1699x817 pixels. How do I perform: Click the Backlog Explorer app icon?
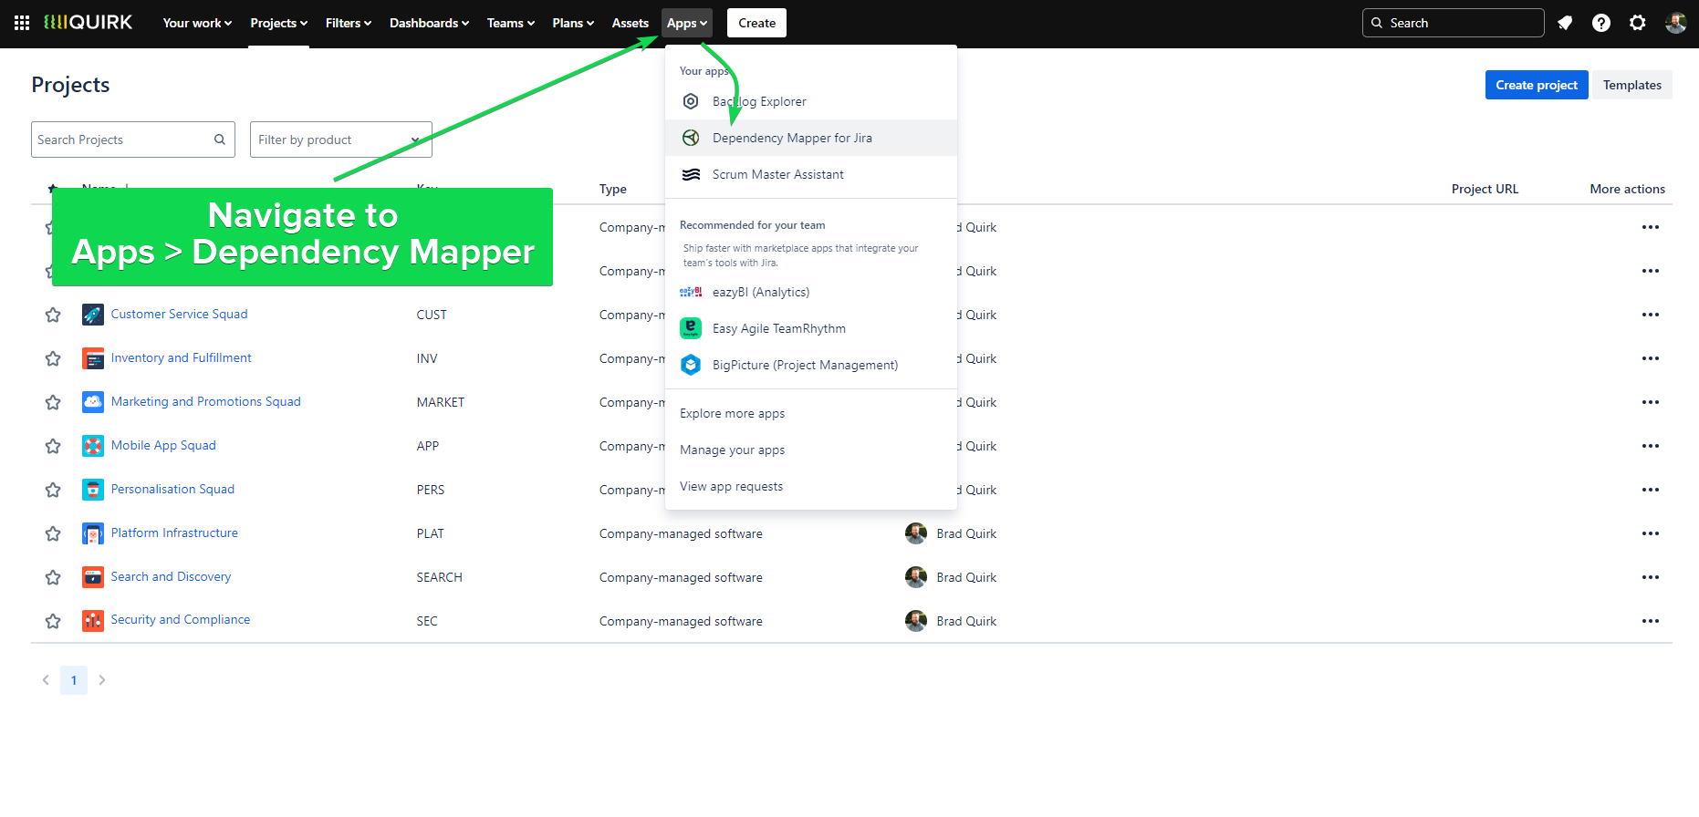click(691, 101)
